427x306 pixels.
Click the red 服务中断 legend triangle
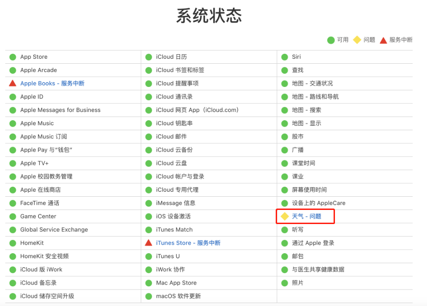[383, 40]
